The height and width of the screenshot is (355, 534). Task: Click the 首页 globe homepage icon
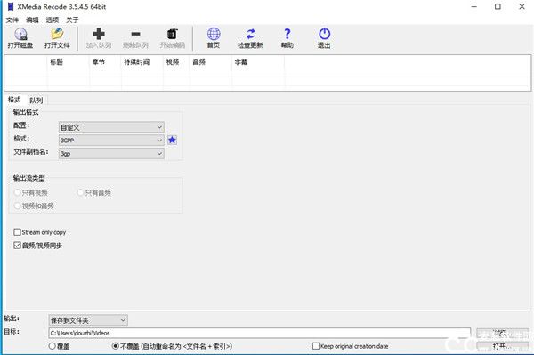coord(214,34)
